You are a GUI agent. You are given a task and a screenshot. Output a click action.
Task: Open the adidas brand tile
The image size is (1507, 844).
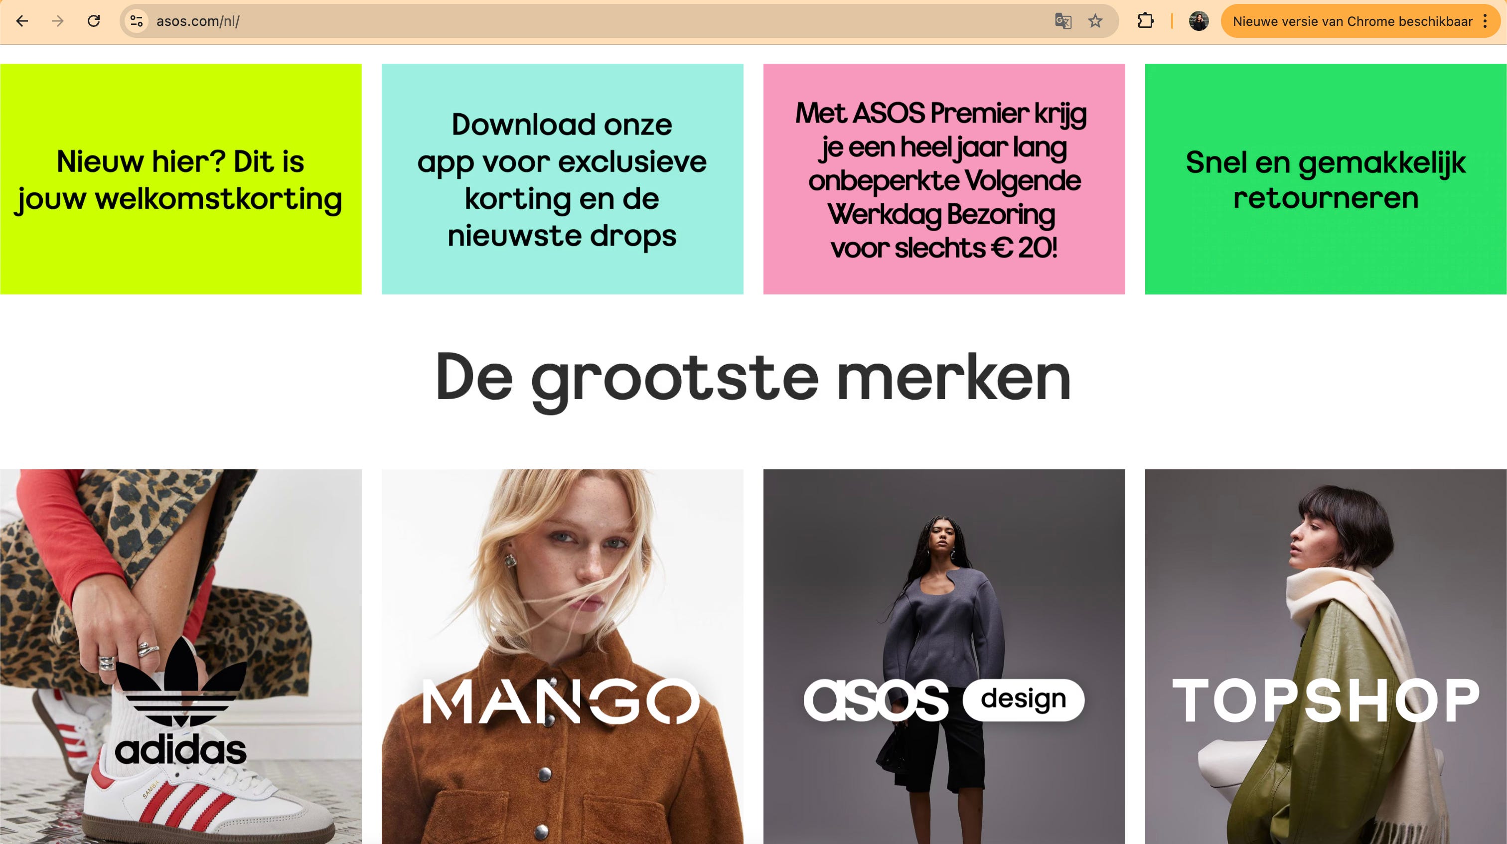[181, 656]
